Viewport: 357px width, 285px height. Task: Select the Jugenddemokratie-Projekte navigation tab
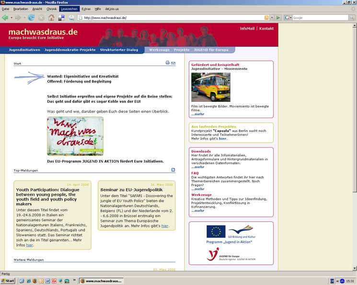tap(70, 50)
